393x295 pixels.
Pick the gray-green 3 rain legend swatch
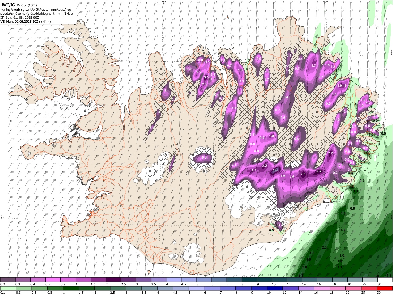point(134,288)
